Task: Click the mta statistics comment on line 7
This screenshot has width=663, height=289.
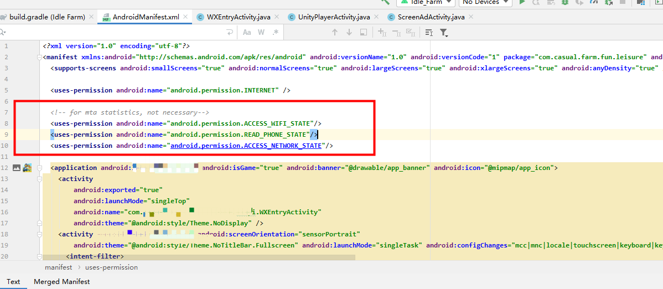Action: (130, 112)
